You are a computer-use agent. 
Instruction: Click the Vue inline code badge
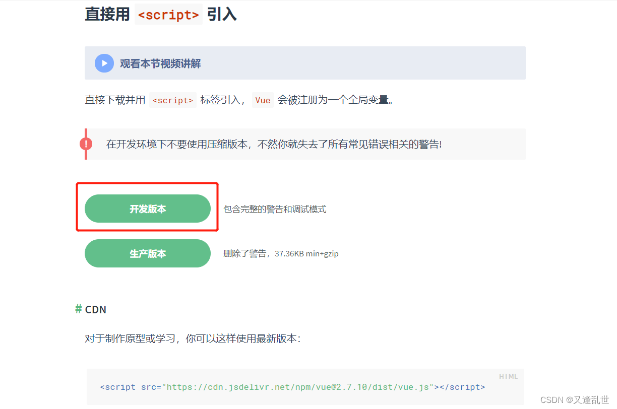pos(263,100)
